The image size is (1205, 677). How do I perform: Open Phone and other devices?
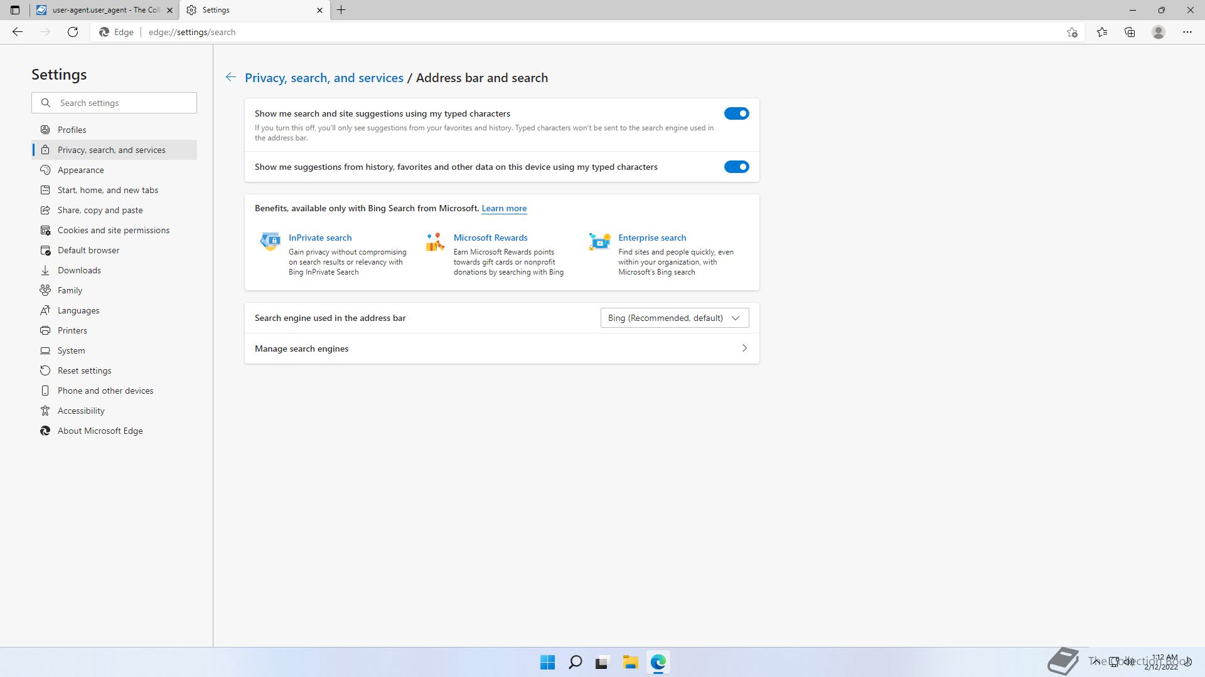[x=114, y=391]
